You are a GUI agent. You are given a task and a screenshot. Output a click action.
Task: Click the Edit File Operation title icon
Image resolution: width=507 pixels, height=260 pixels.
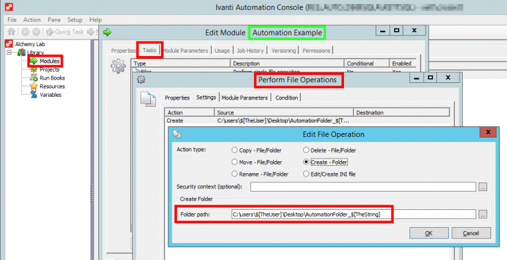click(177, 134)
